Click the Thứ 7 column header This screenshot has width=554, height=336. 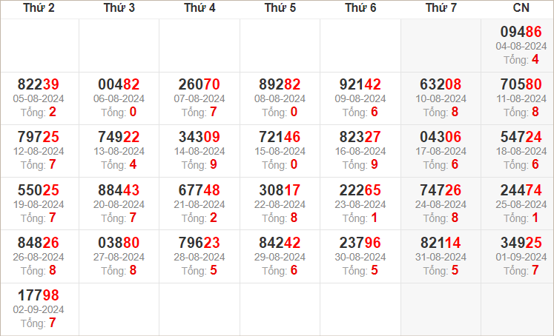pos(441,8)
